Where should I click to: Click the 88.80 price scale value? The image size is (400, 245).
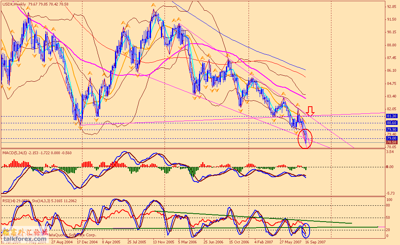[392, 45]
